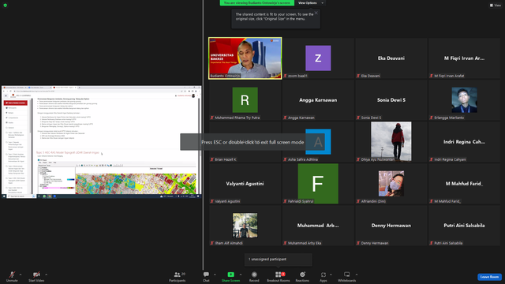Click muted mic icon on Eka Deavani tile
This screenshot has width=505, height=284.
click(x=358, y=76)
